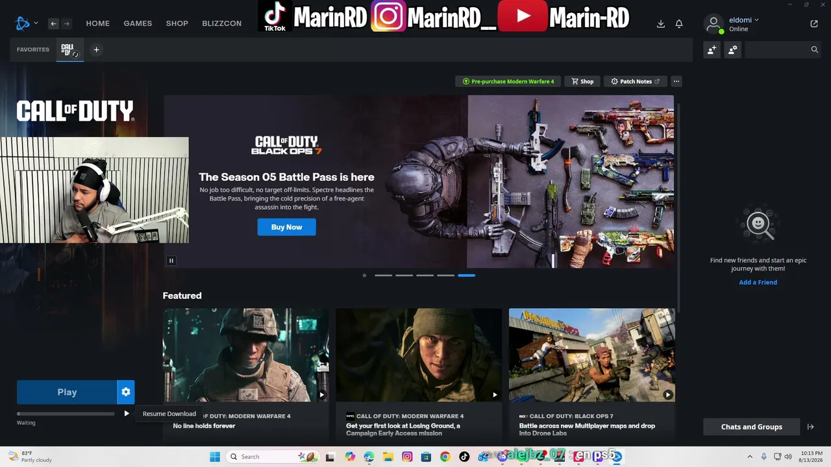Pause the banner carousel
The height and width of the screenshot is (467, 831).
click(171, 261)
